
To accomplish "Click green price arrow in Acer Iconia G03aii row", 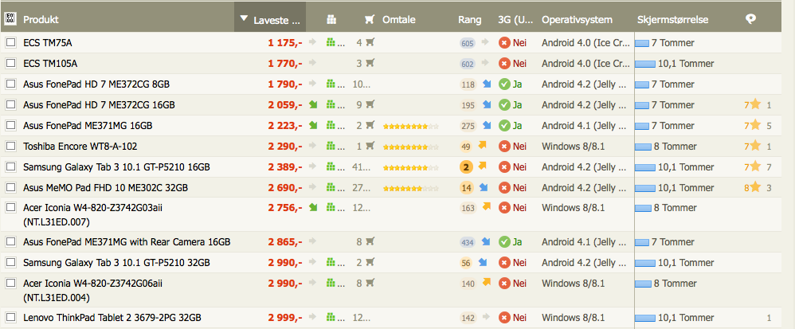I will click(x=313, y=207).
